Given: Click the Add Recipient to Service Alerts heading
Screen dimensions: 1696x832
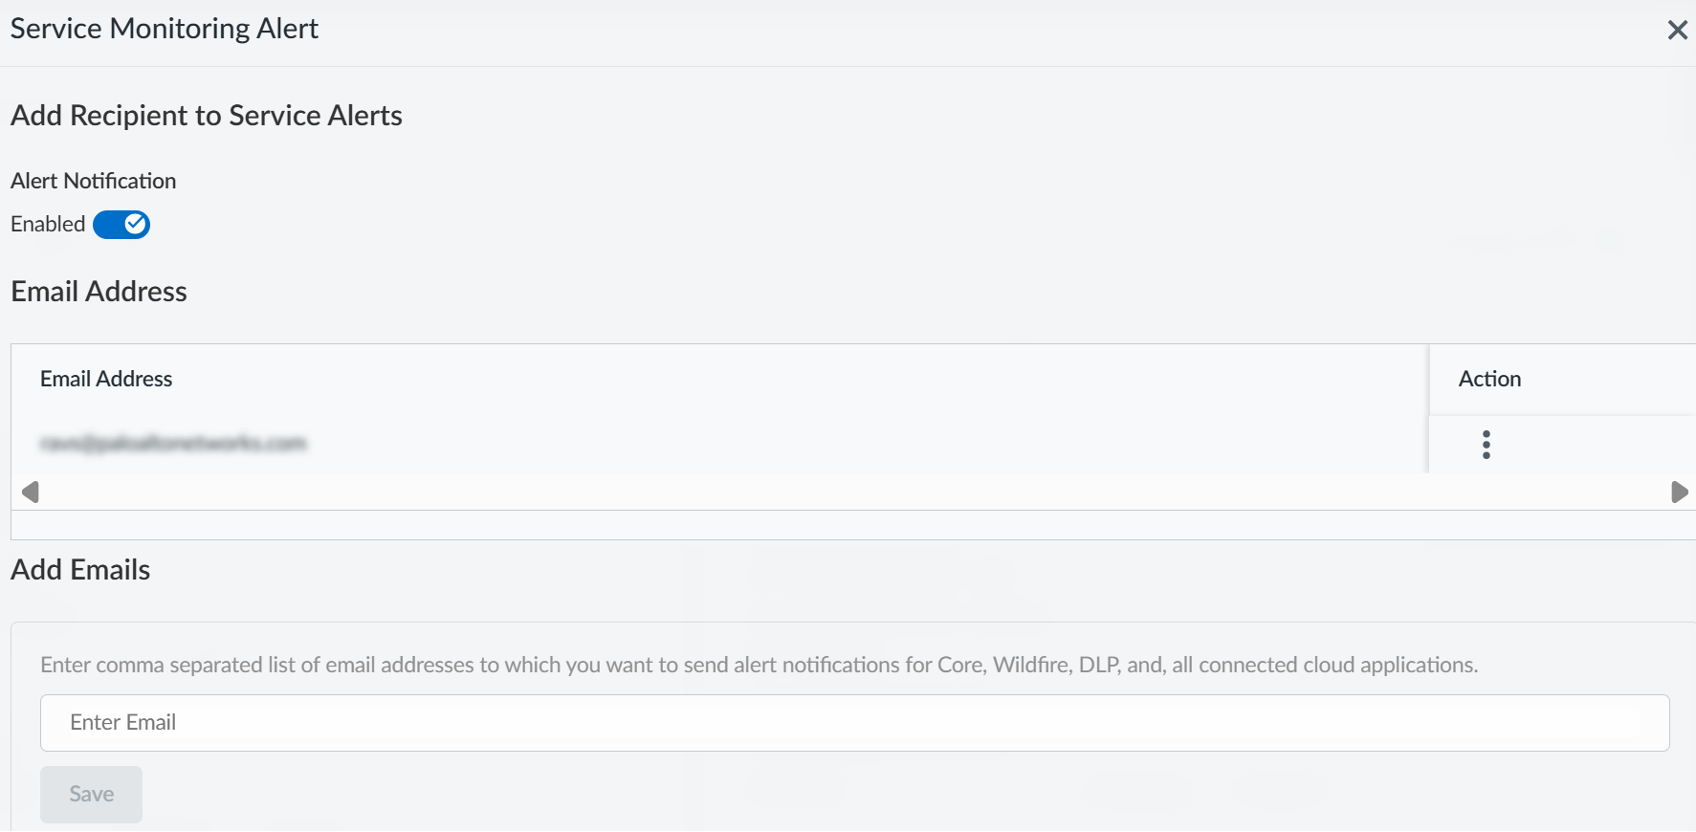Looking at the screenshot, I should pyautogui.click(x=207, y=116).
